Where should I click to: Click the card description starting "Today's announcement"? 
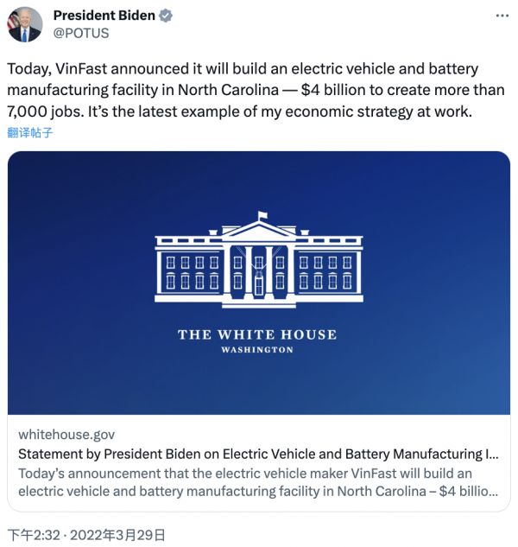tap(258, 482)
